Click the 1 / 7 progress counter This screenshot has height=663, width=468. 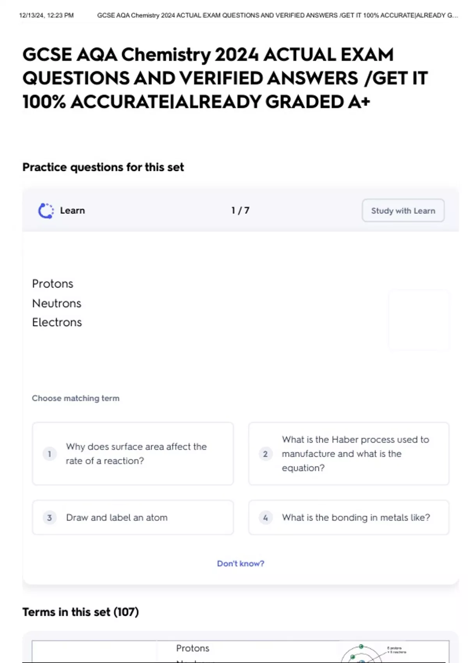coord(240,211)
